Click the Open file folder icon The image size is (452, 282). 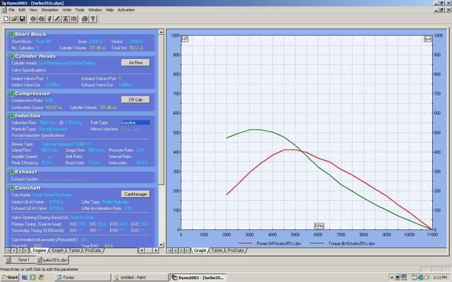13,19
